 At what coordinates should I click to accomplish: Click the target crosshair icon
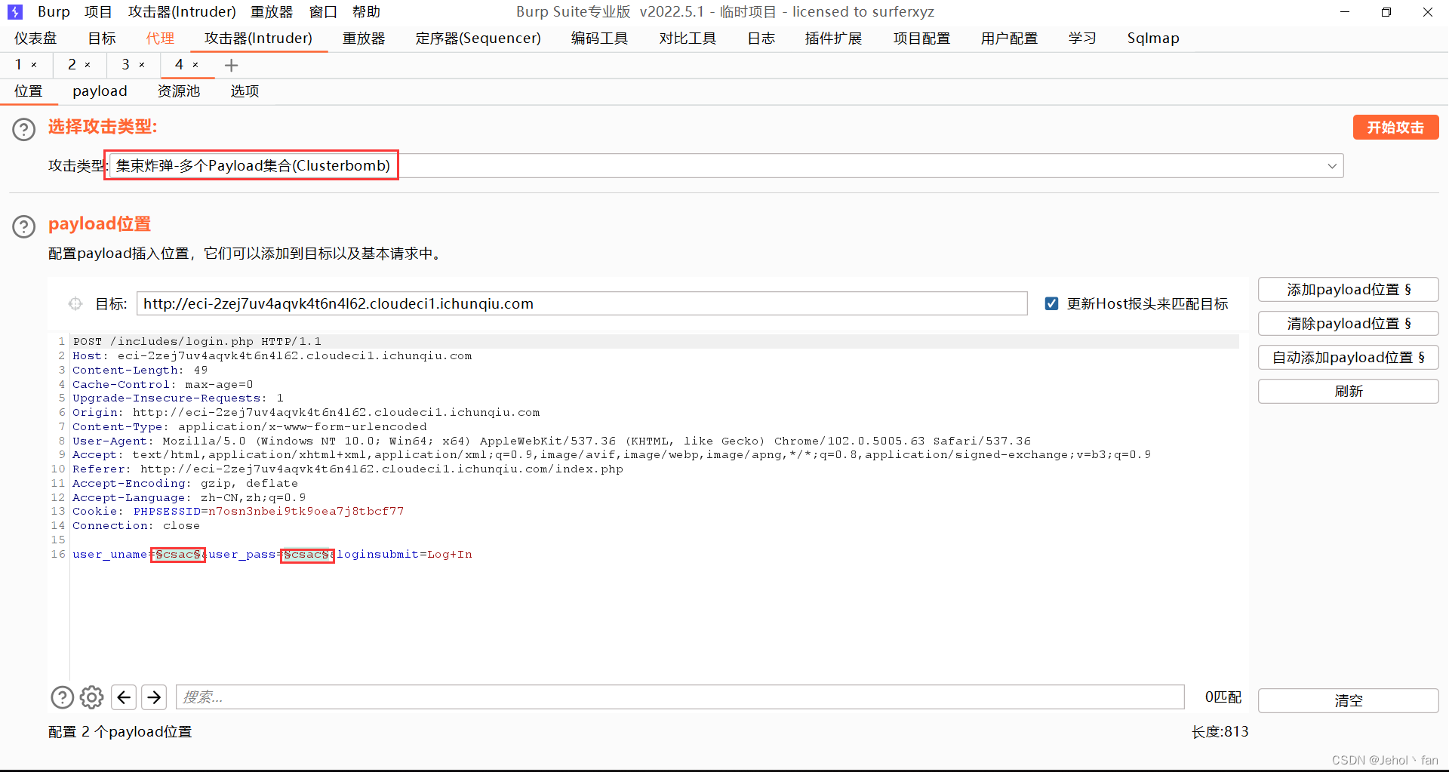75,303
